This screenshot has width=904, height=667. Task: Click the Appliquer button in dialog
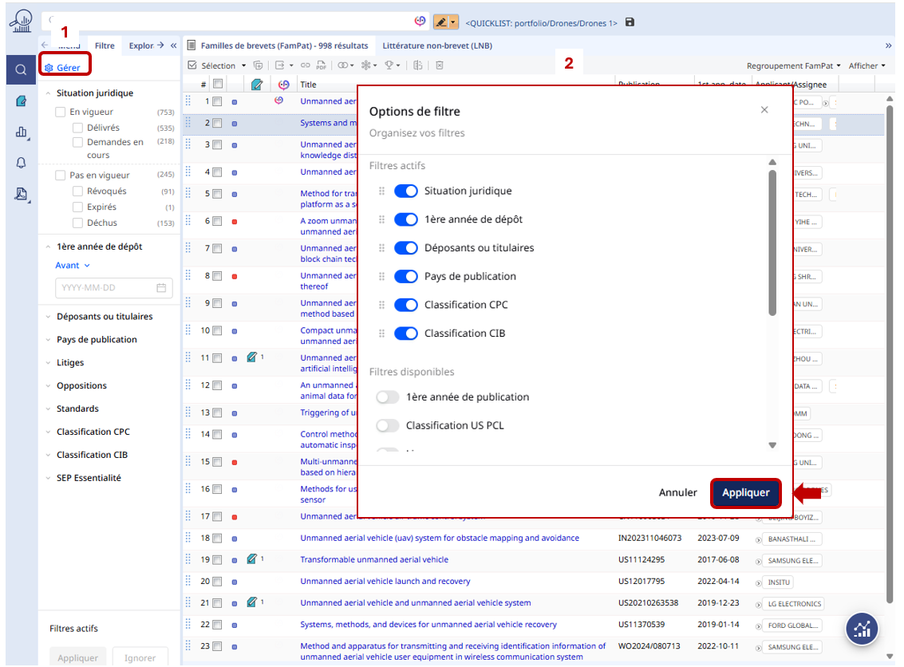coord(745,493)
